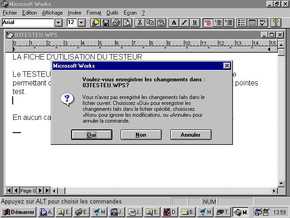Open the ? help menu
Screen dimensions: 290x218
coord(143,13)
